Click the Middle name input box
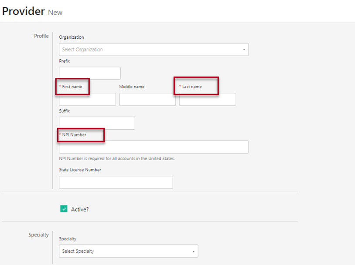 pos(147,99)
